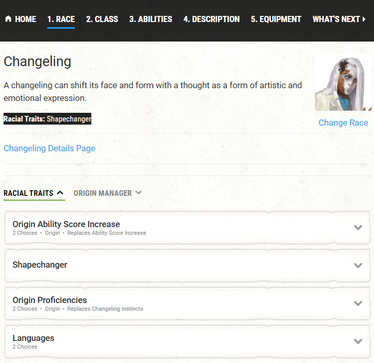
Task: Click the Origin Proficiencies title
Action: (50, 300)
